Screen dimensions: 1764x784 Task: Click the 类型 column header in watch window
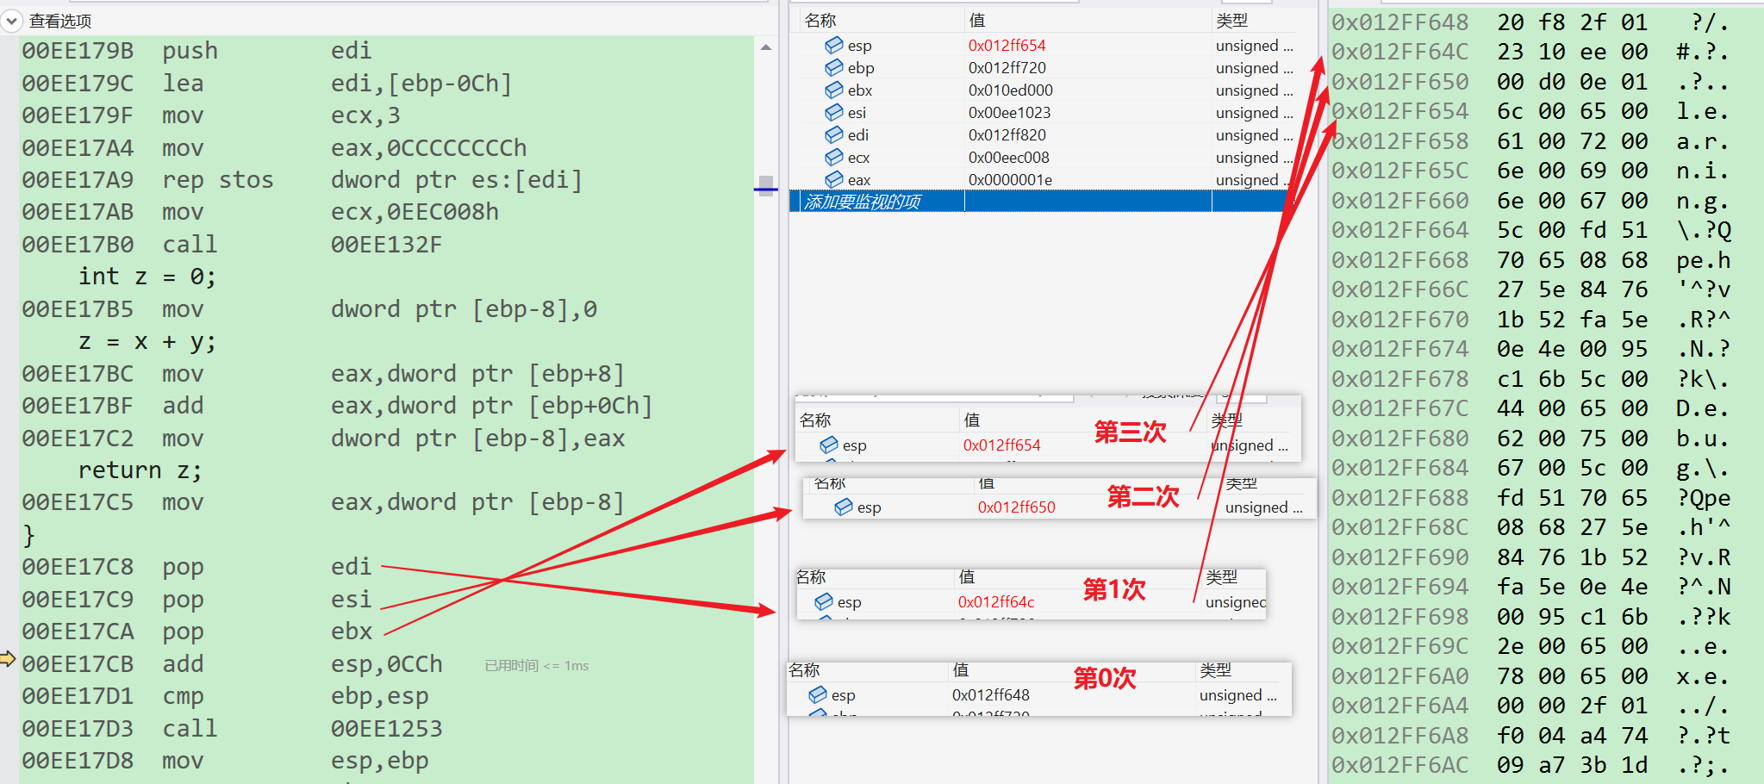[x=1231, y=21]
